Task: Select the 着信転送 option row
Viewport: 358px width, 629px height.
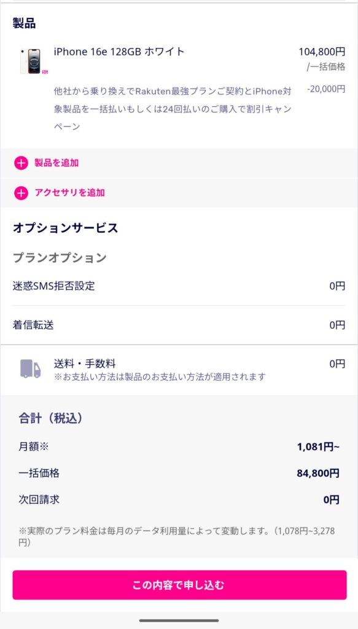Action: [179, 325]
